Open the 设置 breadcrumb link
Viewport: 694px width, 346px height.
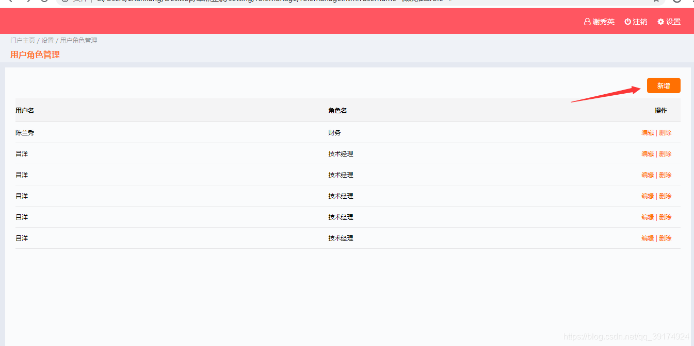point(47,41)
